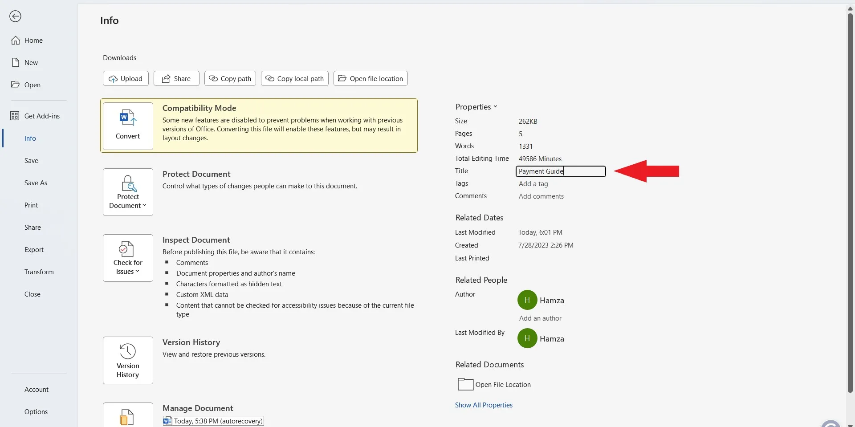Click Add an author under Related People

click(x=540, y=318)
